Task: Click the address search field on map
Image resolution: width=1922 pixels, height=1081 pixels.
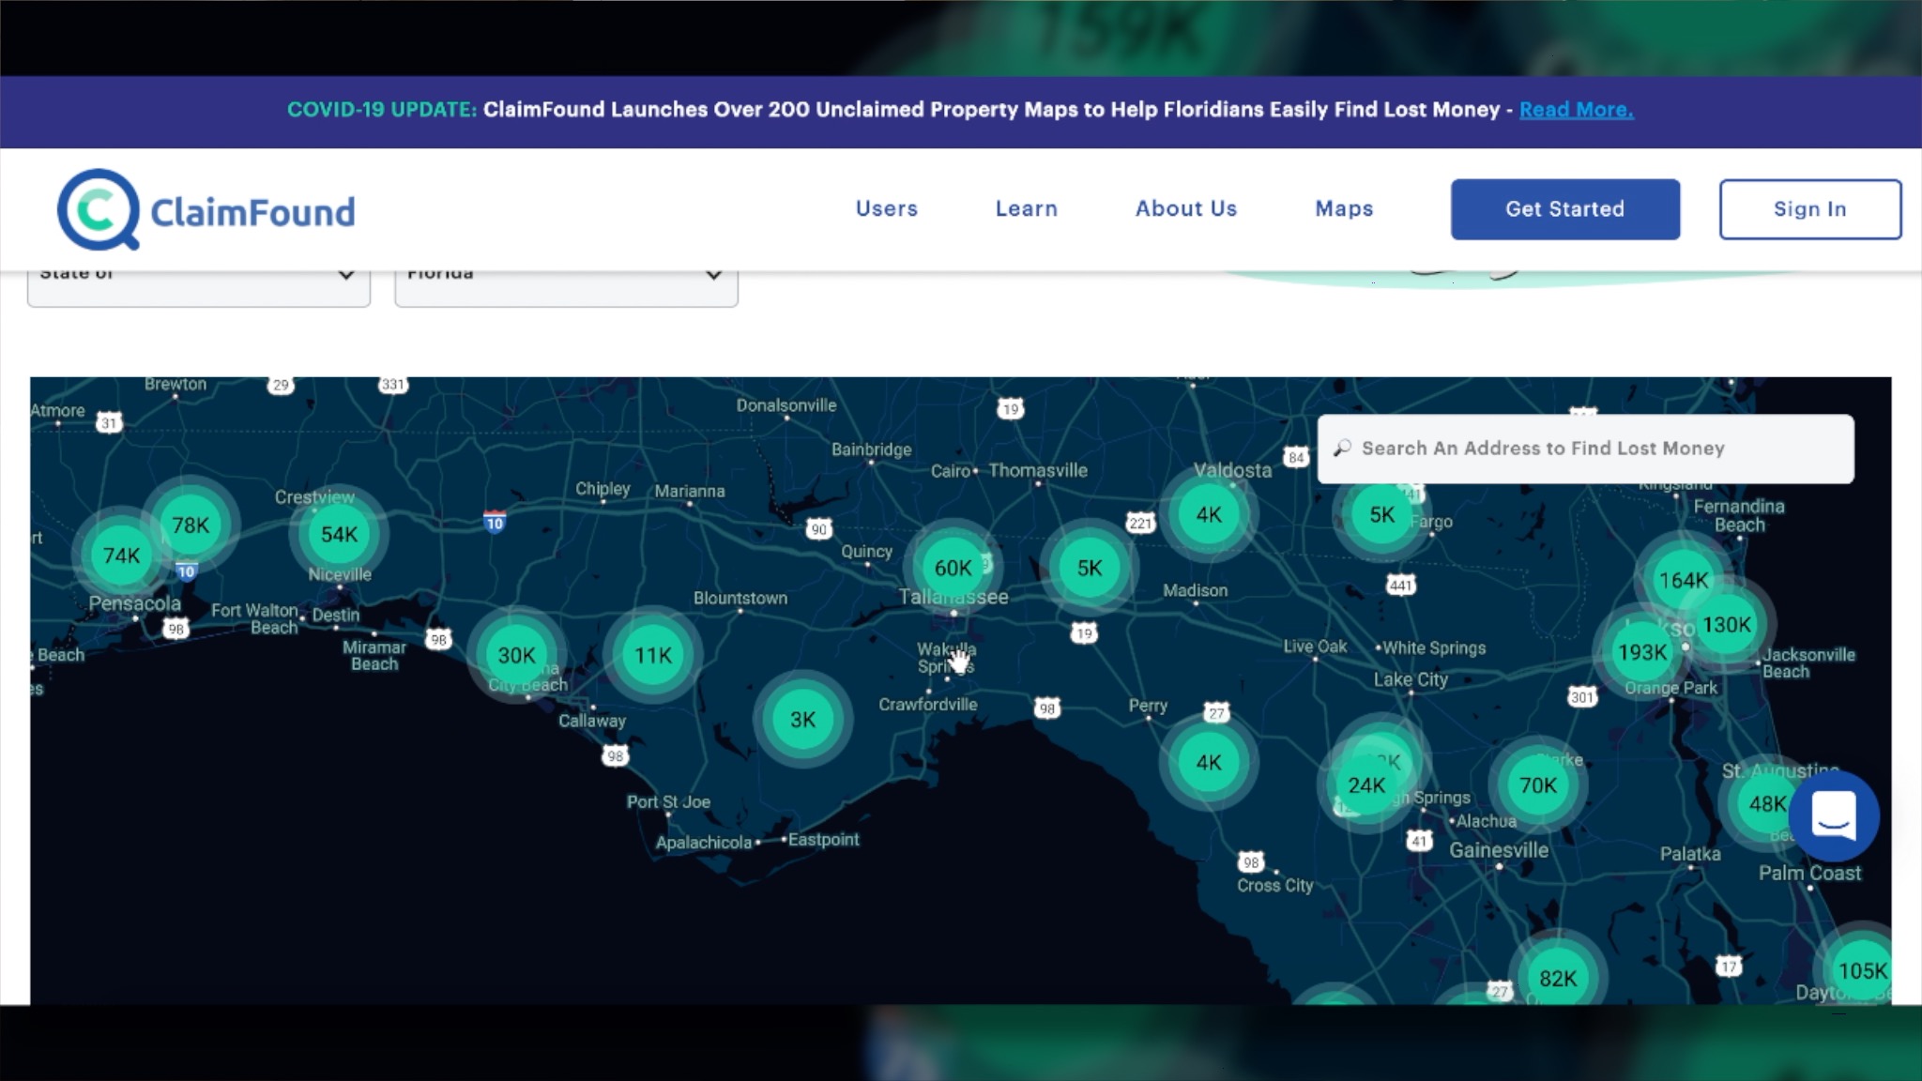Action: point(1586,449)
